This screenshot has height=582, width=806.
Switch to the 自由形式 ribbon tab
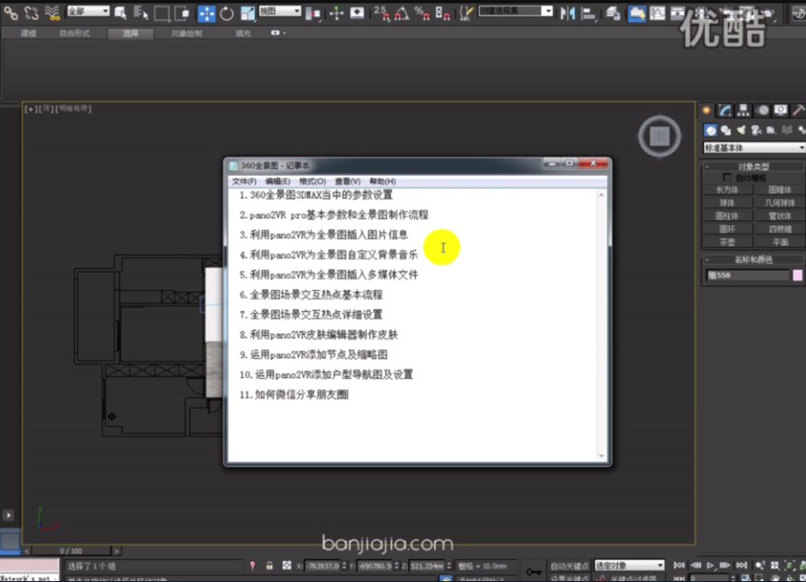pyautogui.click(x=75, y=33)
